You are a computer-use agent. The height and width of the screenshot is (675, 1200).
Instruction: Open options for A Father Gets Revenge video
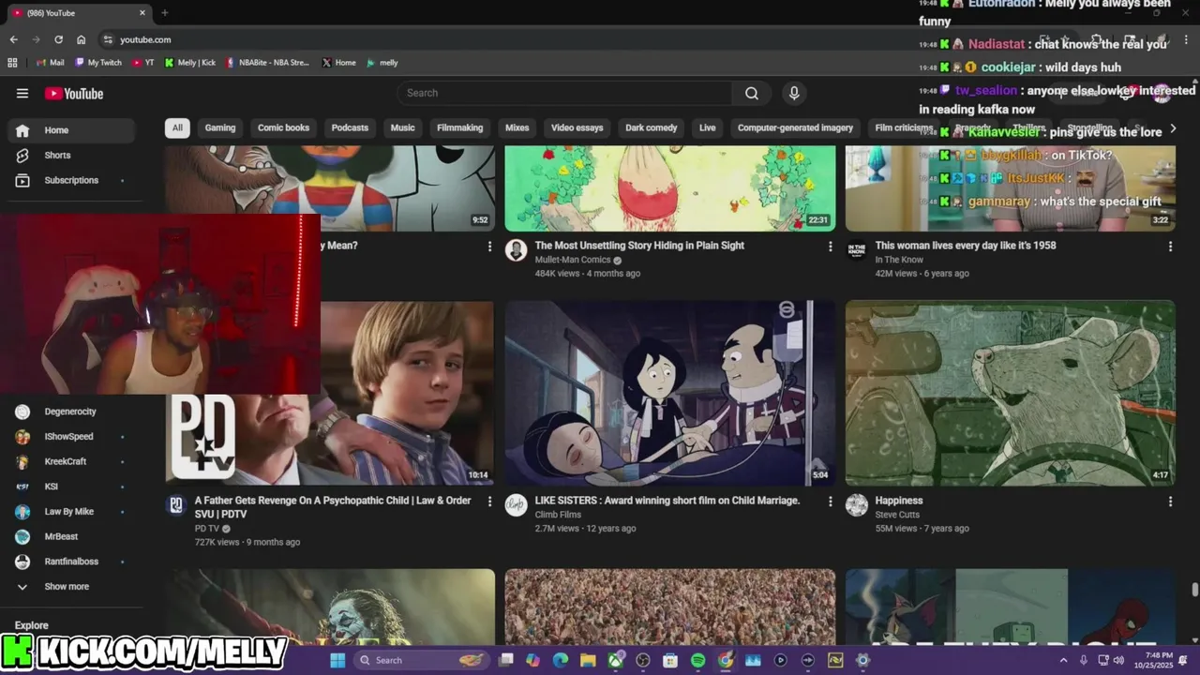click(x=489, y=502)
